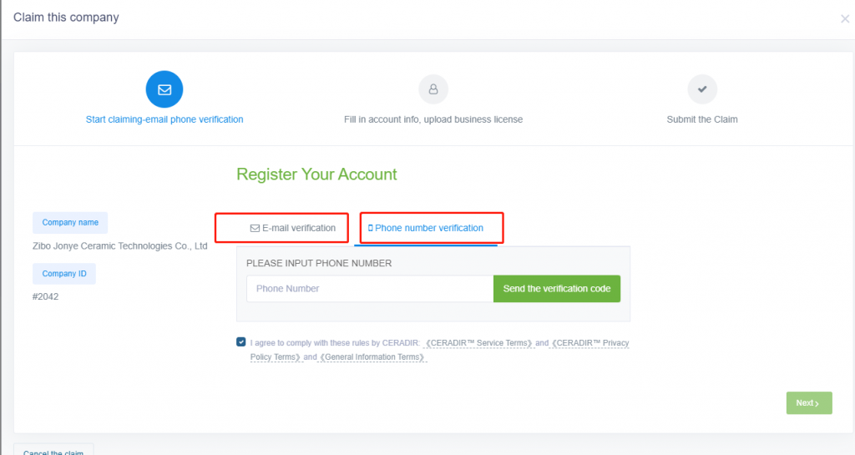The image size is (855, 455).
Task: Click the user account step icon
Action: 433,88
